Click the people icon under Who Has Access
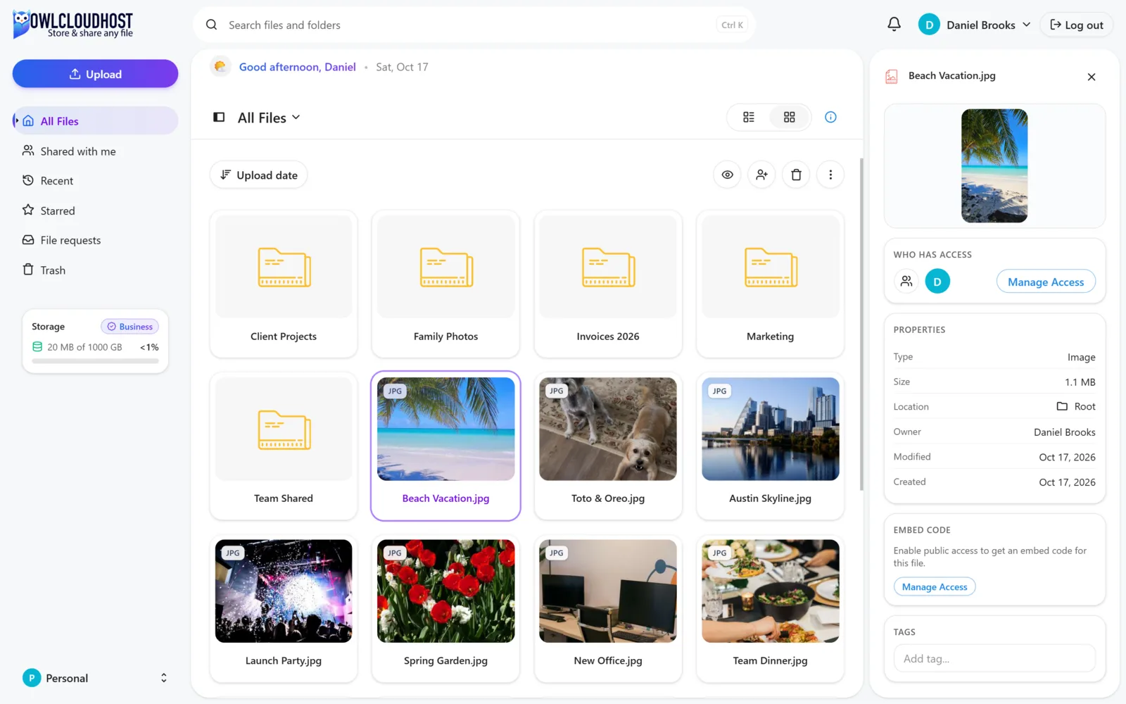Image resolution: width=1126 pixels, height=704 pixels. click(906, 282)
